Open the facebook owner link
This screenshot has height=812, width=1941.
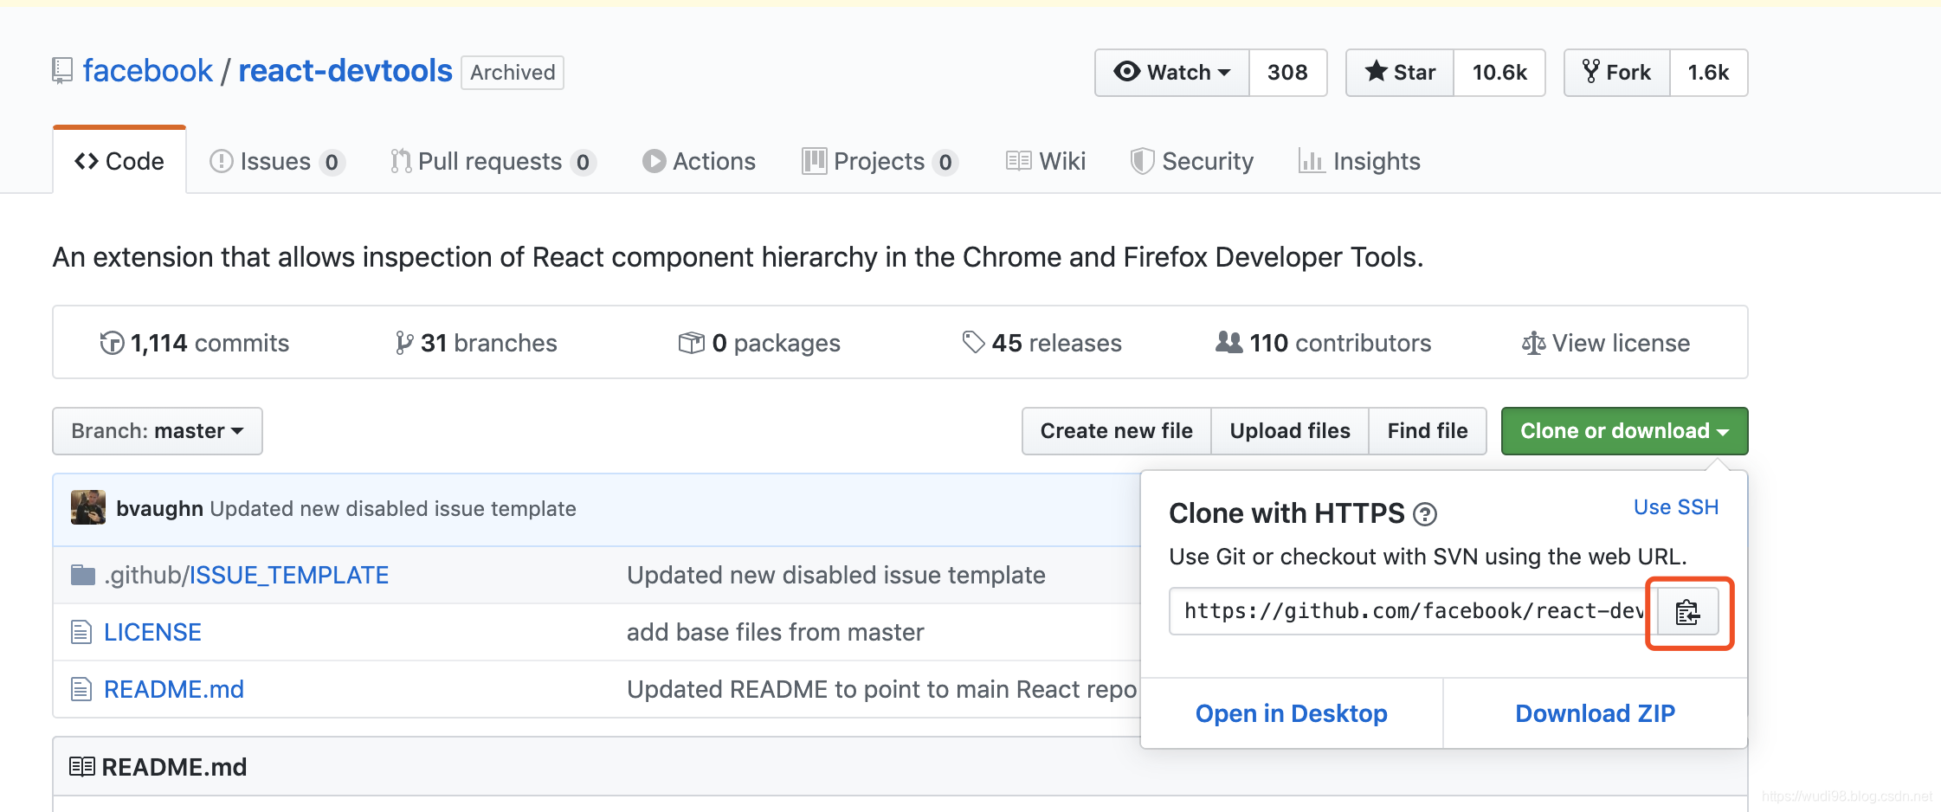pos(147,71)
